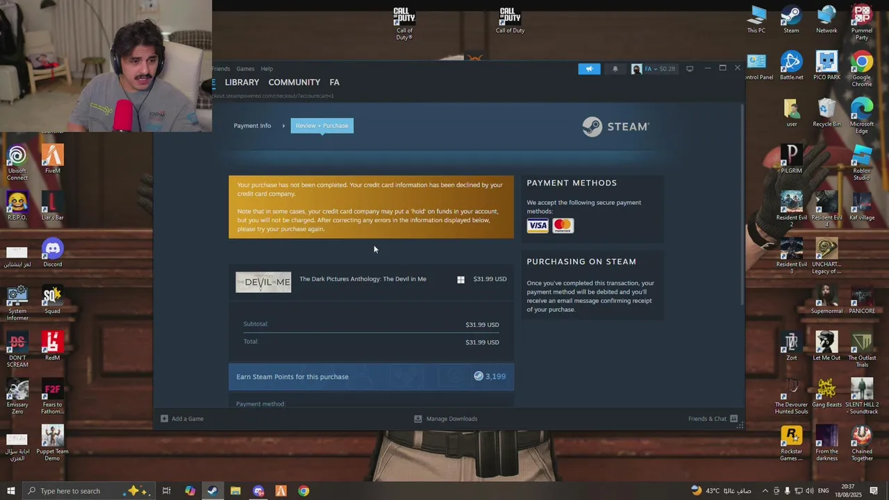Open Rockstar Games launcher shortcut

tap(791, 443)
